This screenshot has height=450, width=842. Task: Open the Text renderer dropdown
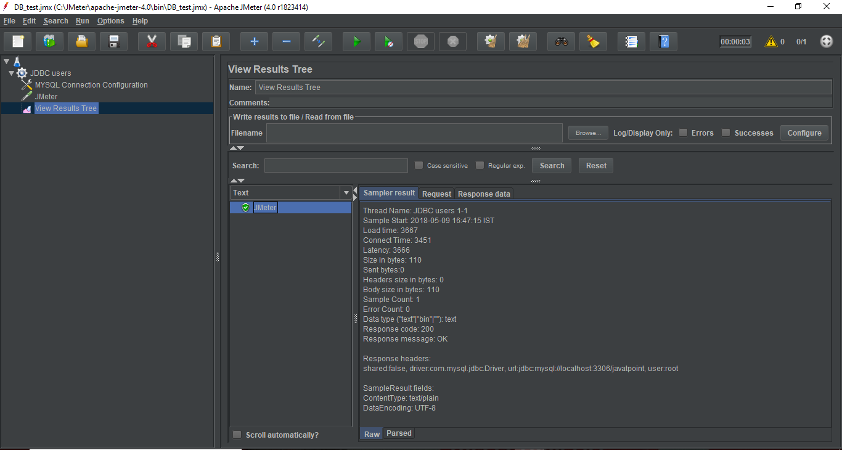[346, 193]
